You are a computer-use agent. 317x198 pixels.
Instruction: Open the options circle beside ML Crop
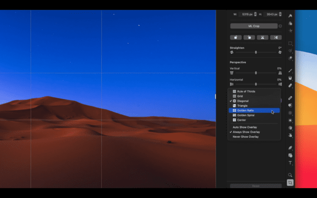[x=280, y=26]
